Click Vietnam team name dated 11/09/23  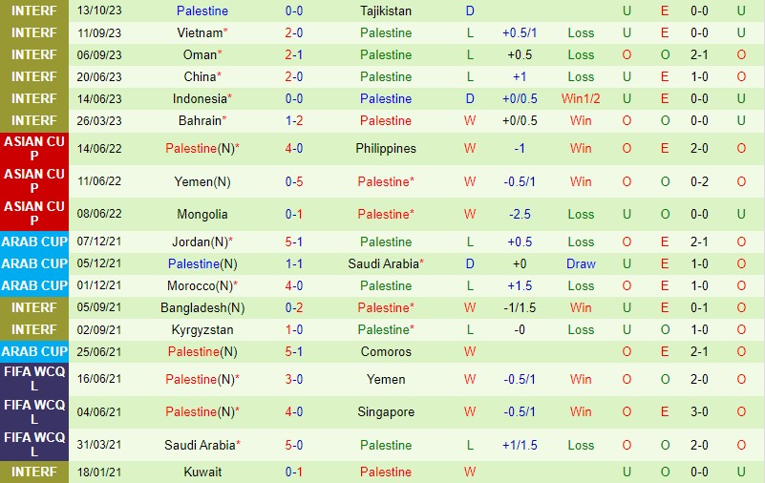click(x=200, y=32)
